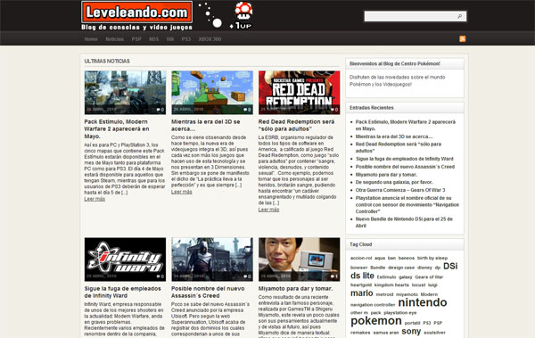Open sidebar entry Red Dead Redemption será
This screenshot has height=338, width=535.
click(x=399, y=147)
